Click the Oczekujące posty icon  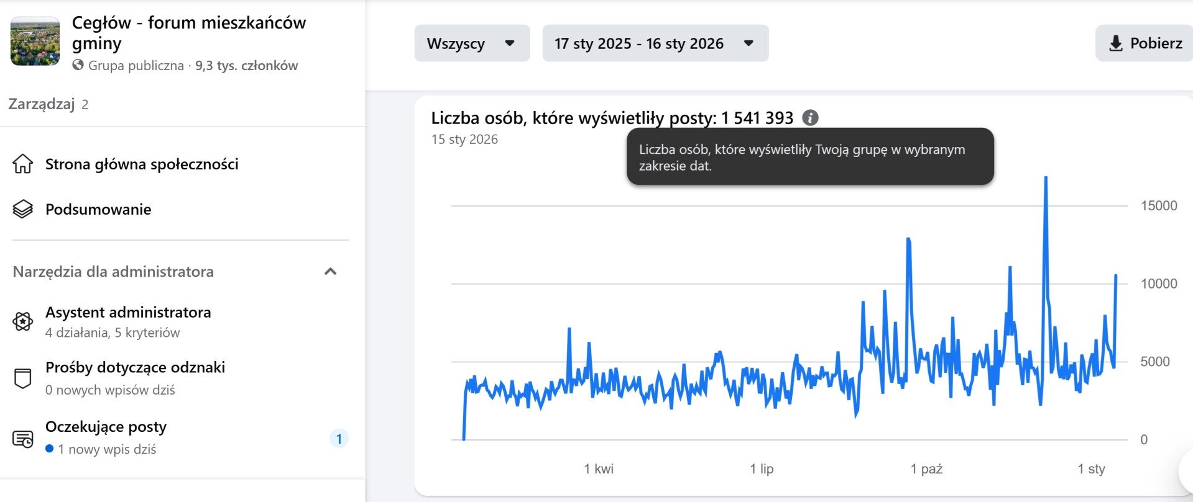point(23,439)
